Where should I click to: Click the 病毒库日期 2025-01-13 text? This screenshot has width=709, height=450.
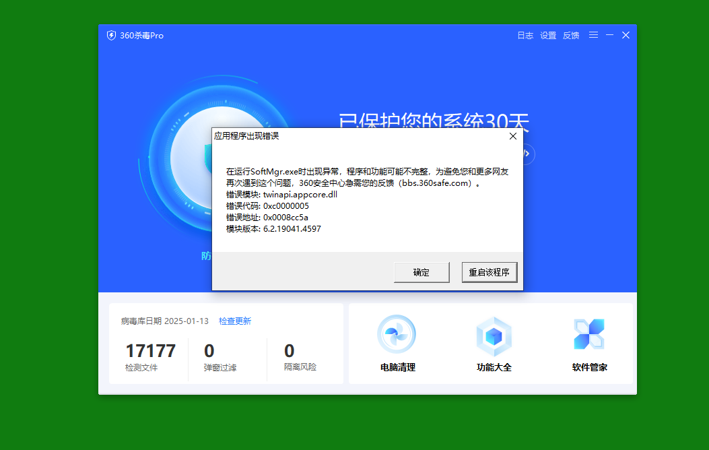click(x=164, y=321)
